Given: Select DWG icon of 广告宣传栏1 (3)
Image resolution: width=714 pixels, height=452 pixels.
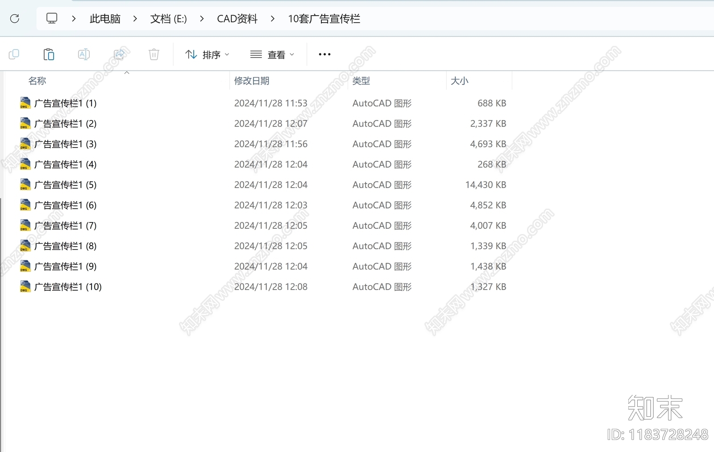Looking at the screenshot, I should tap(25, 144).
